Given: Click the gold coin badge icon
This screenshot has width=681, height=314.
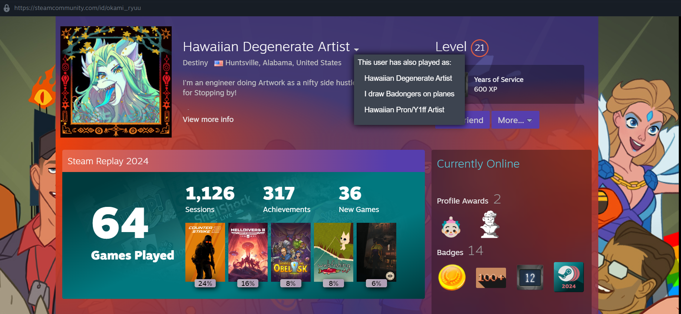Looking at the screenshot, I should coord(452,277).
